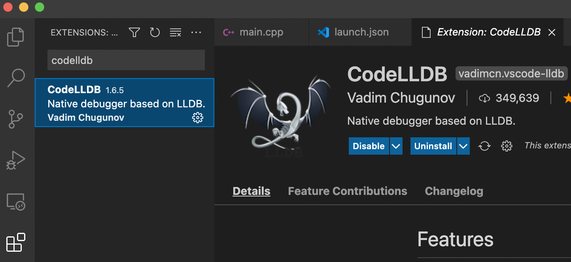The height and width of the screenshot is (262, 571).
Task: Open the Changelog tab
Action: (454, 191)
